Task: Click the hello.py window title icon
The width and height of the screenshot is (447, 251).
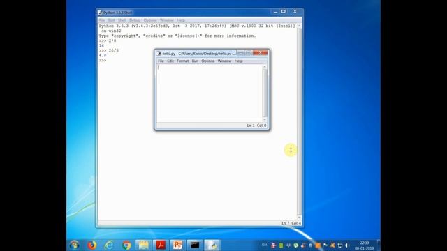Action: coord(159,54)
